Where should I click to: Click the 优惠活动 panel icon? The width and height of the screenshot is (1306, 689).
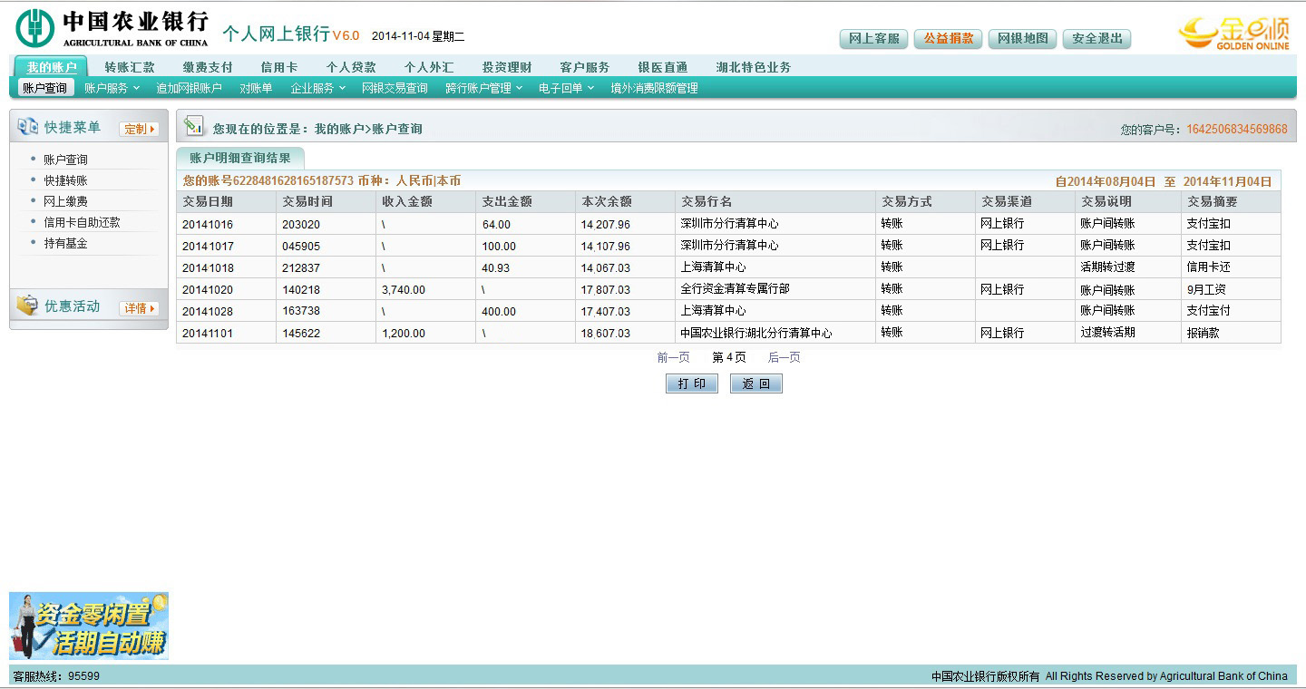pyautogui.click(x=28, y=306)
